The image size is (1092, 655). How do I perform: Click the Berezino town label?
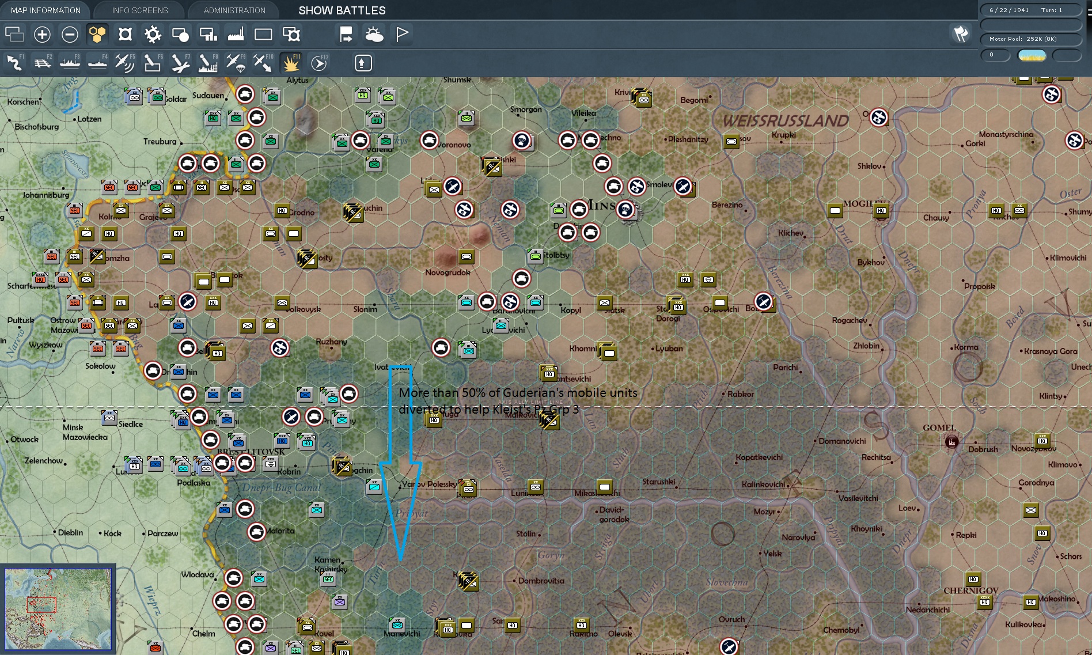727,205
